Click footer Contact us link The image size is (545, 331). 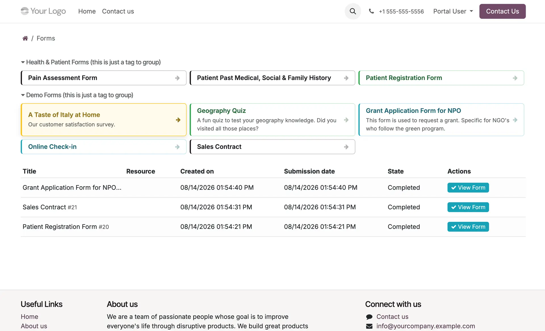click(x=392, y=317)
